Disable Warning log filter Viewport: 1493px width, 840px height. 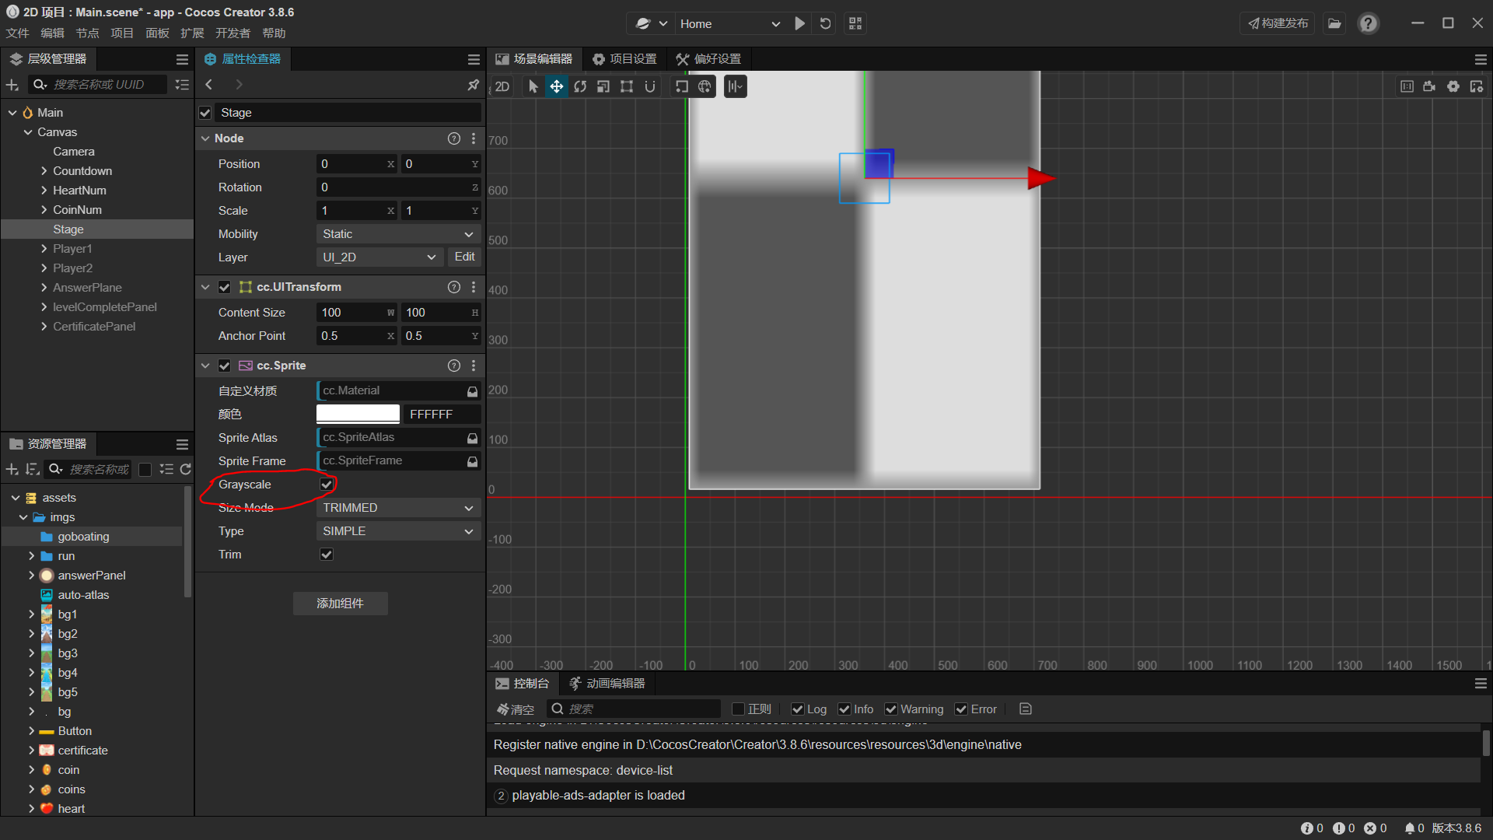coord(891,709)
